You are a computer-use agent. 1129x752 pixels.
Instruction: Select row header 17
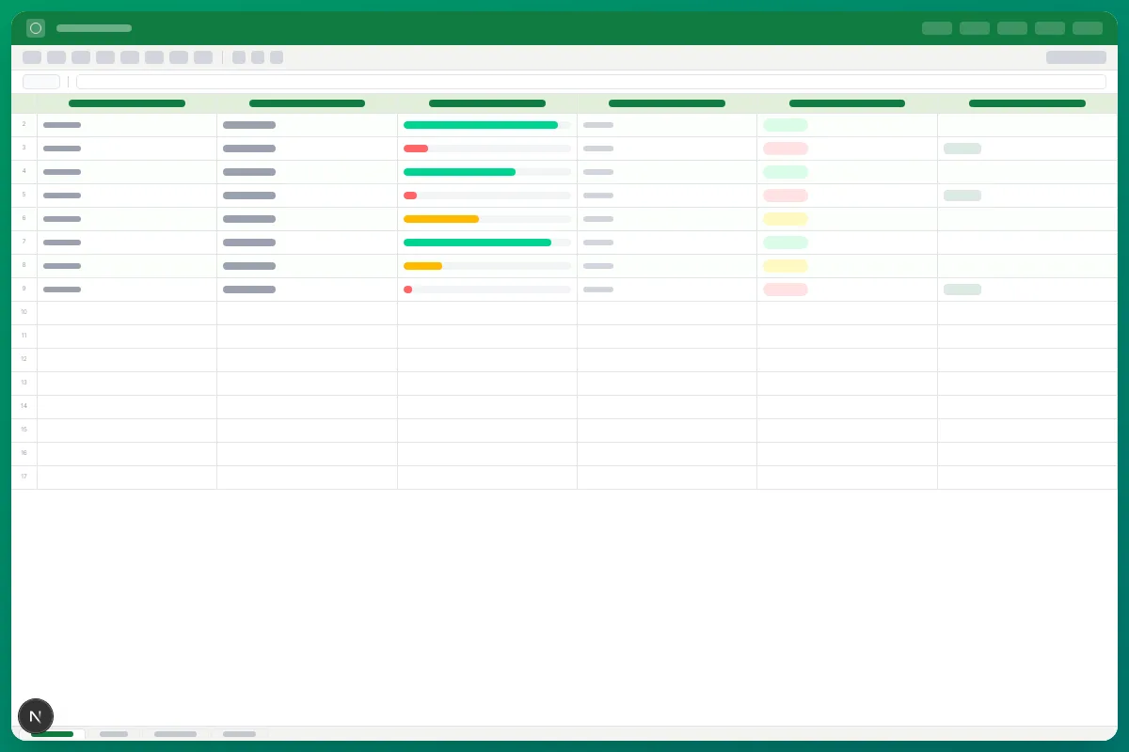click(24, 477)
